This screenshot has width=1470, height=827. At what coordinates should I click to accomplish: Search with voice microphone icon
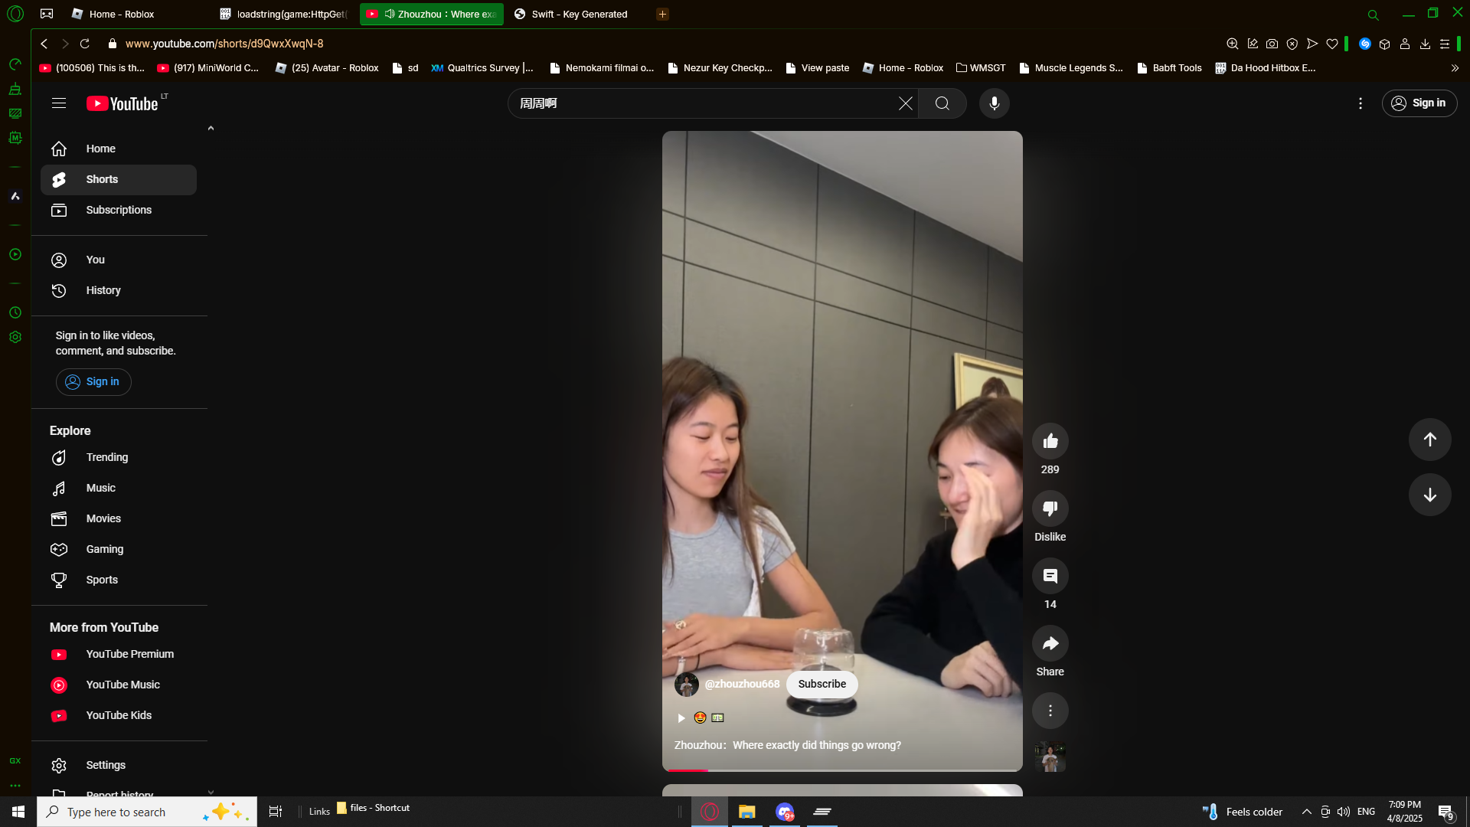click(x=994, y=103)
